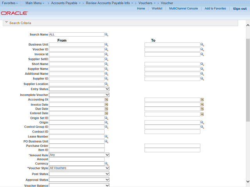Open the Main Menu dropdown
The height and width of the screenshot is (187, 250).
tap(35, 3)
